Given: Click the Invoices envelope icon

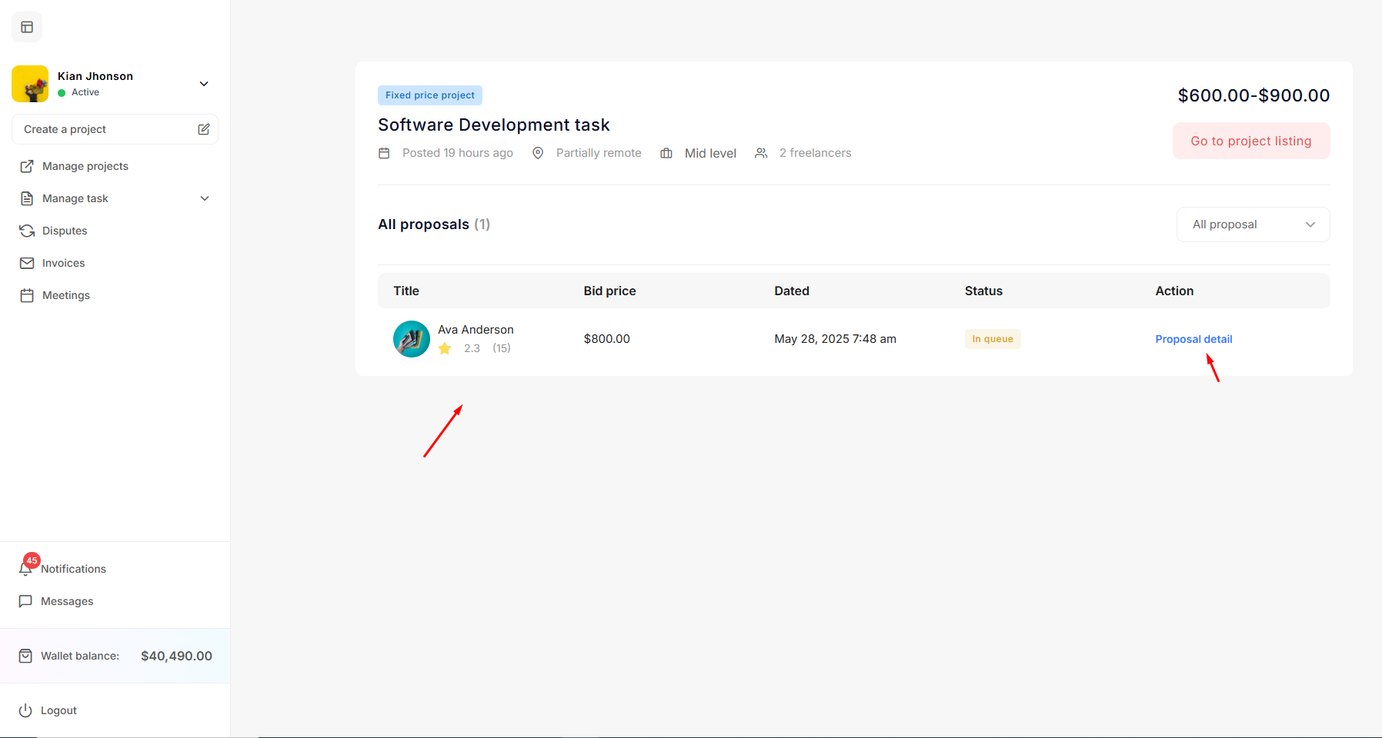Looking at the screenshot, I should pyautogui.click(x=27, y=263).
